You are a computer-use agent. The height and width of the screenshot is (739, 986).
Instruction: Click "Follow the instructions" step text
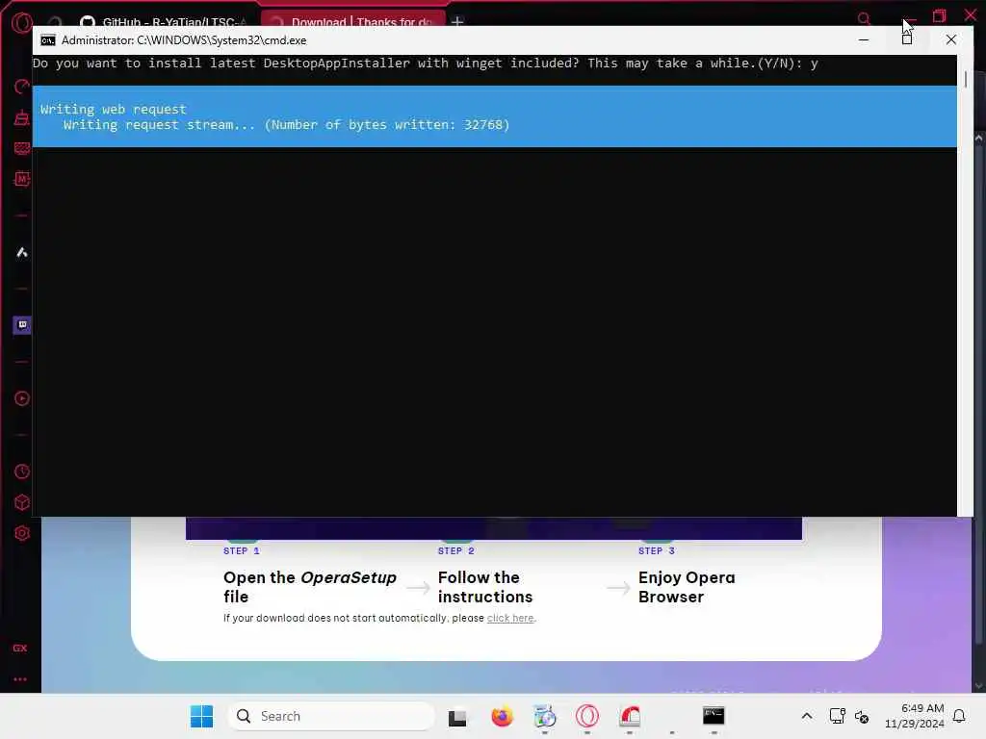point(485,587)
